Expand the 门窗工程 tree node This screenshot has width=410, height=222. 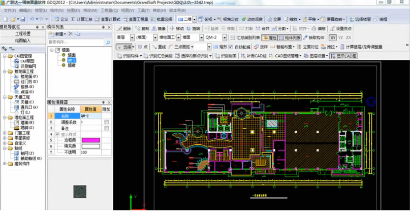[5, 133]
